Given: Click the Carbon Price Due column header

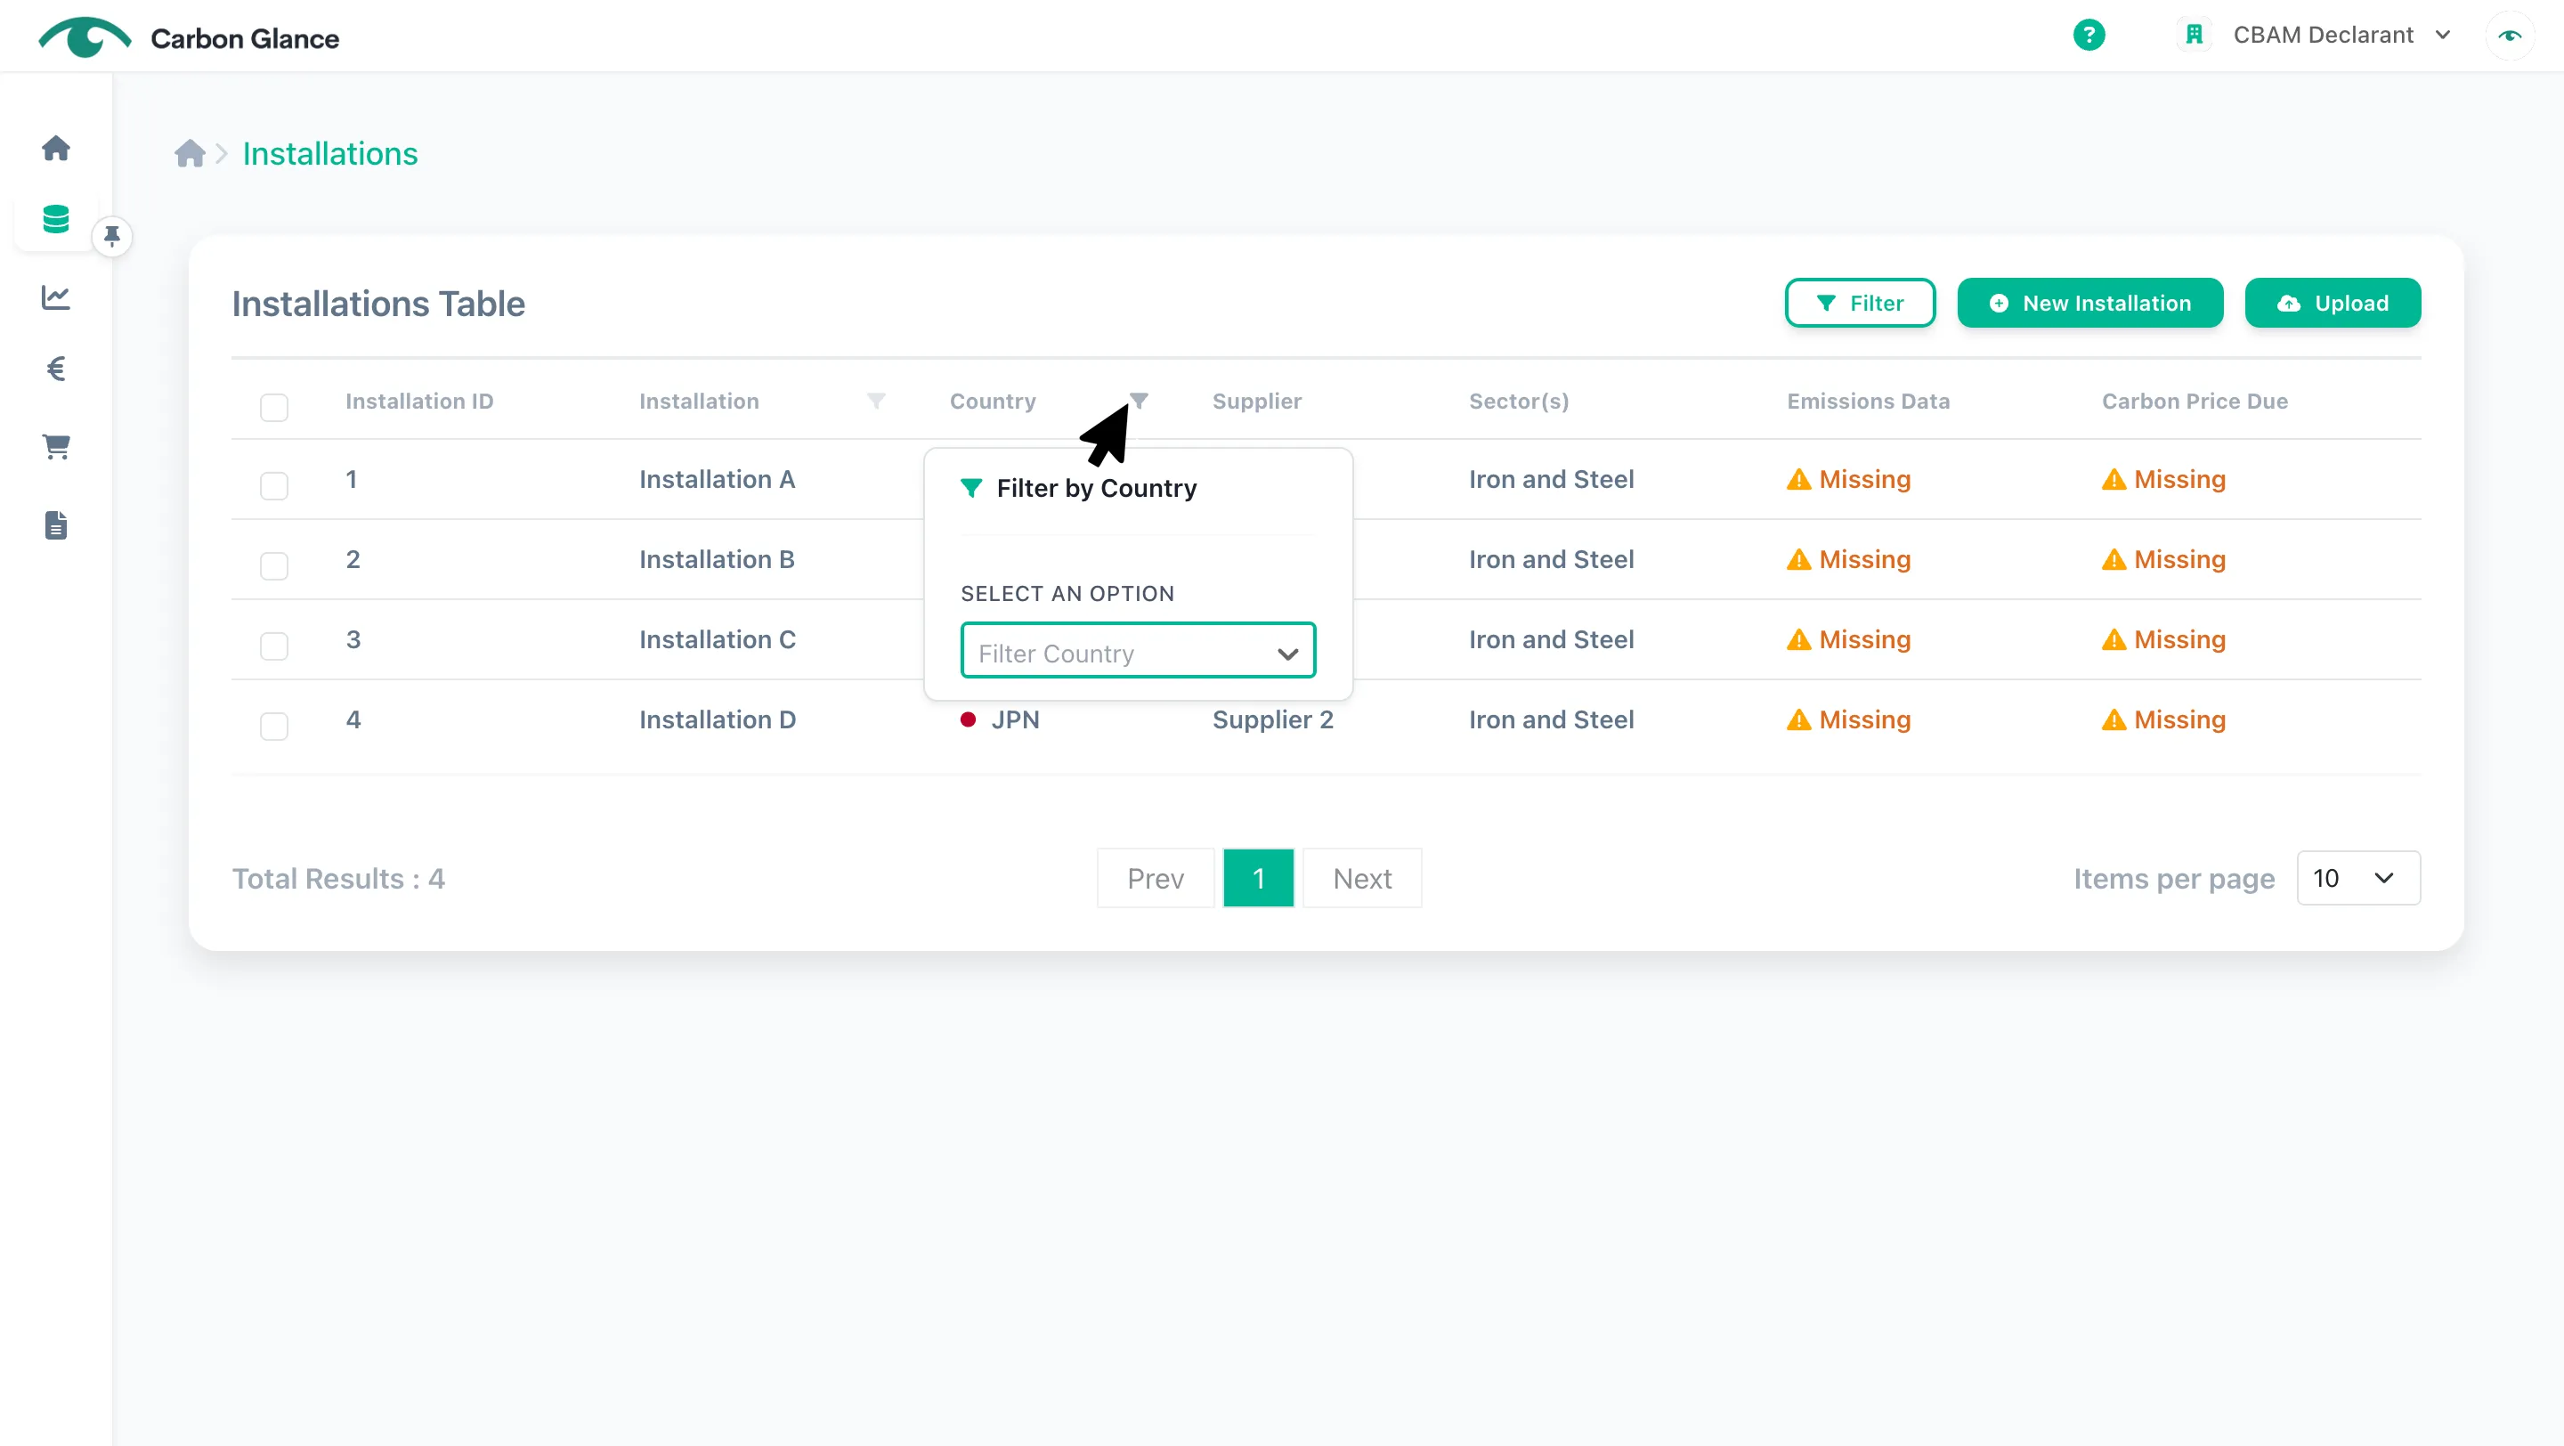Looking at the screenshot, I should (2194, 401).
